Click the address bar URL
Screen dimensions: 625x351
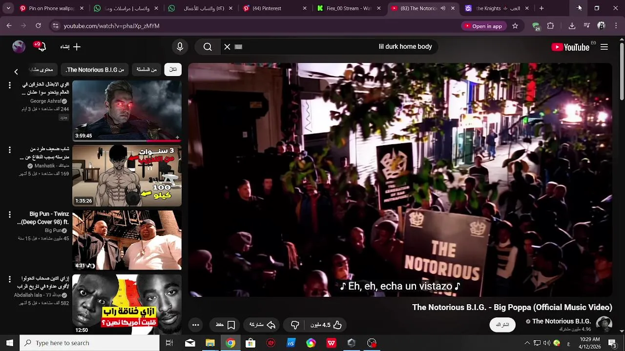[x=111, y=26]
